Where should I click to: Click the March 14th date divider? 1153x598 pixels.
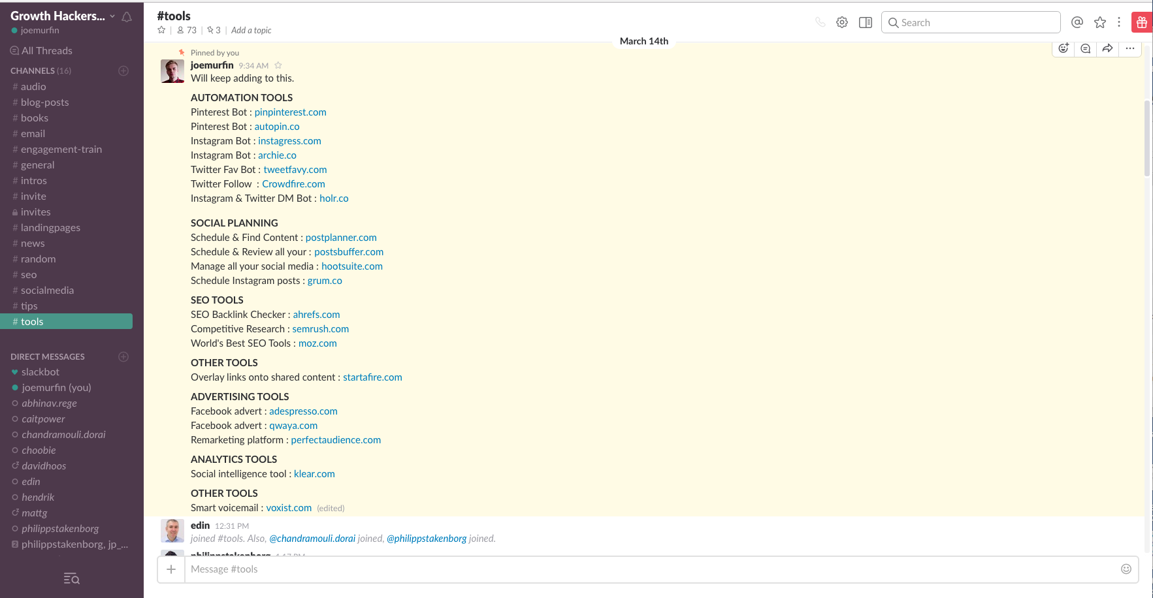644,41
